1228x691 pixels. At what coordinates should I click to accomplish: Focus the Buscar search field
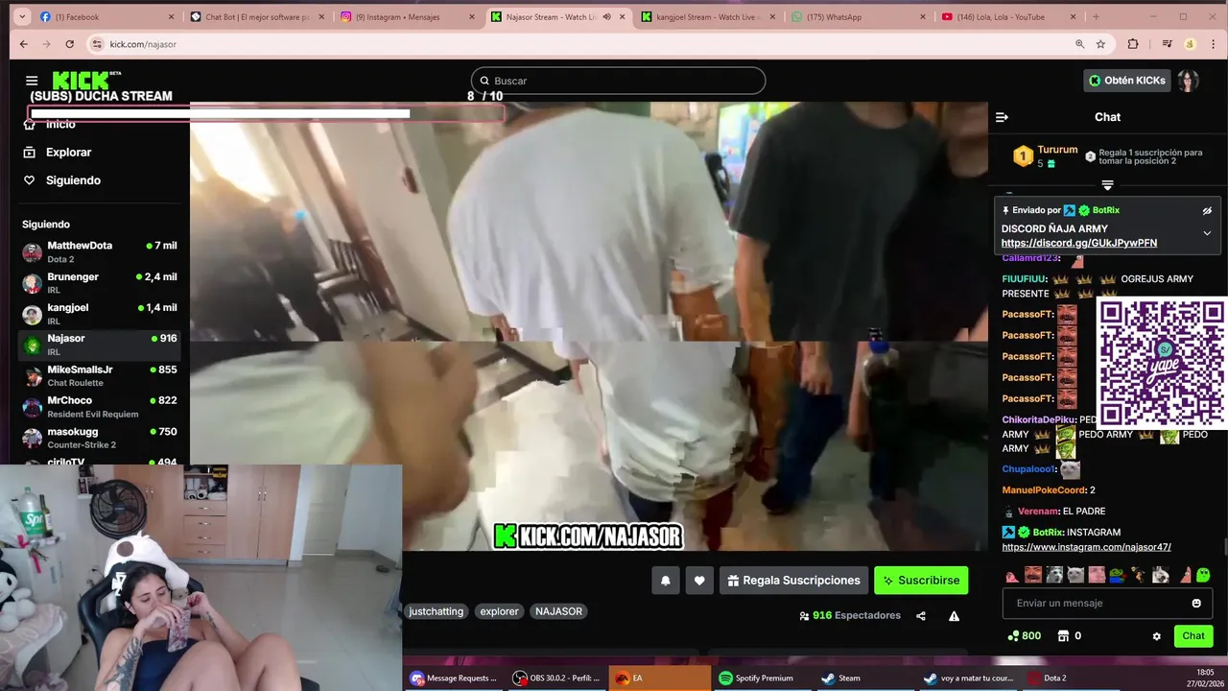[x=618, y=81]
